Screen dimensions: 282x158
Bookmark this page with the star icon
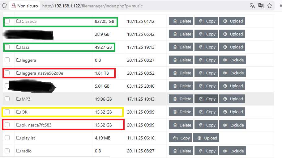(x=270, y=6)
